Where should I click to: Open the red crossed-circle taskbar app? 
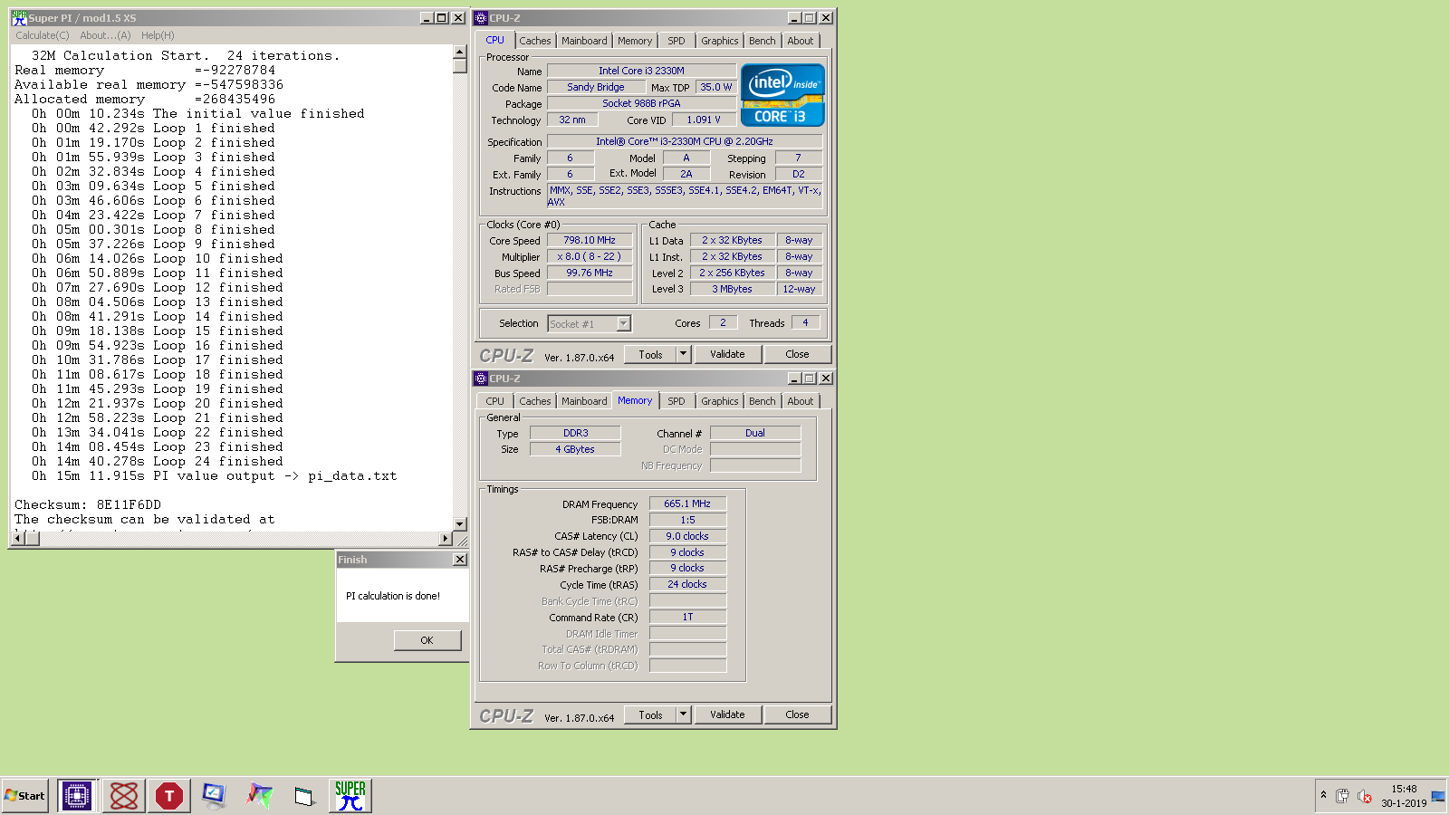(x=123, y=796)
